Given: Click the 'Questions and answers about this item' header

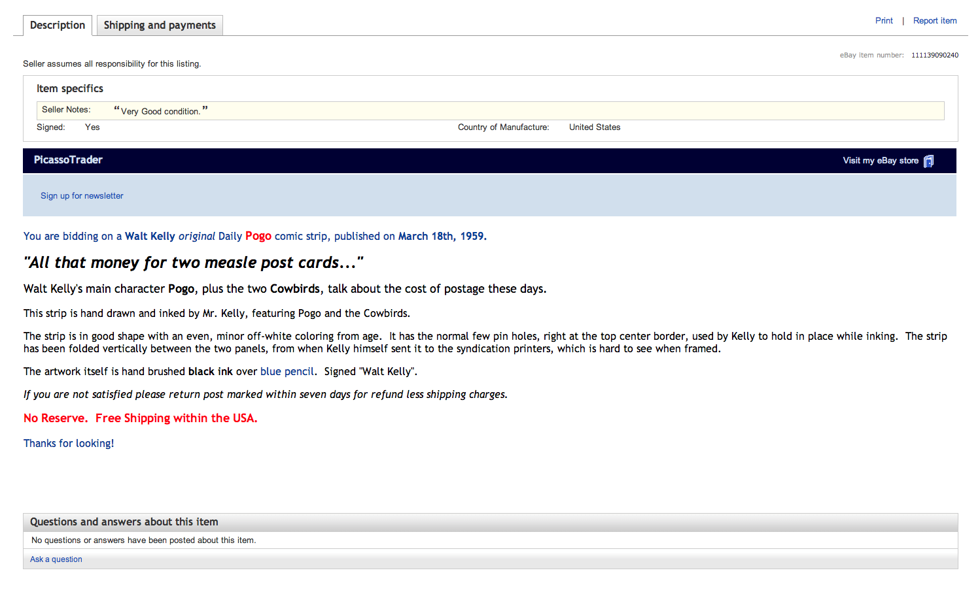Looking at the screenshot, I should coord(124,522).
